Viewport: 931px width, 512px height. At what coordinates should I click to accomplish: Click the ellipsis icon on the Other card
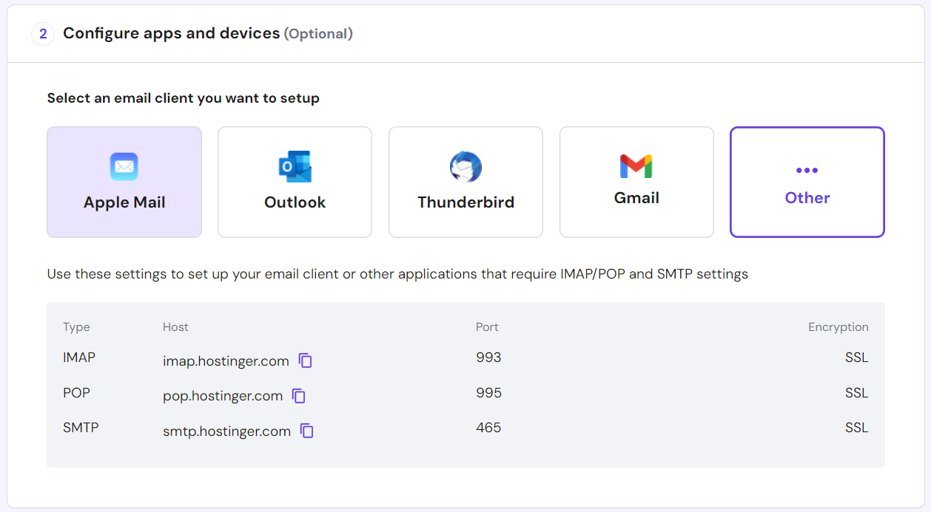pos(807,170)
